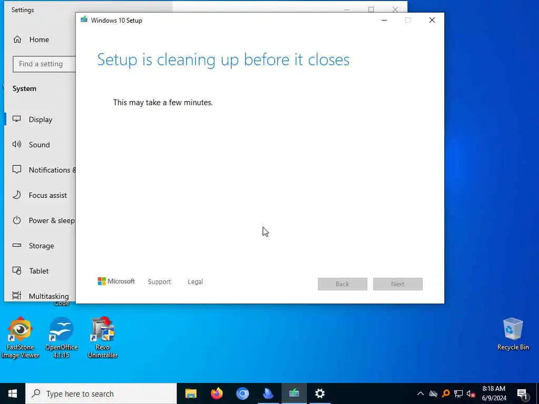
Task: Close the Settings window
Action: click(x=395, y=9)
